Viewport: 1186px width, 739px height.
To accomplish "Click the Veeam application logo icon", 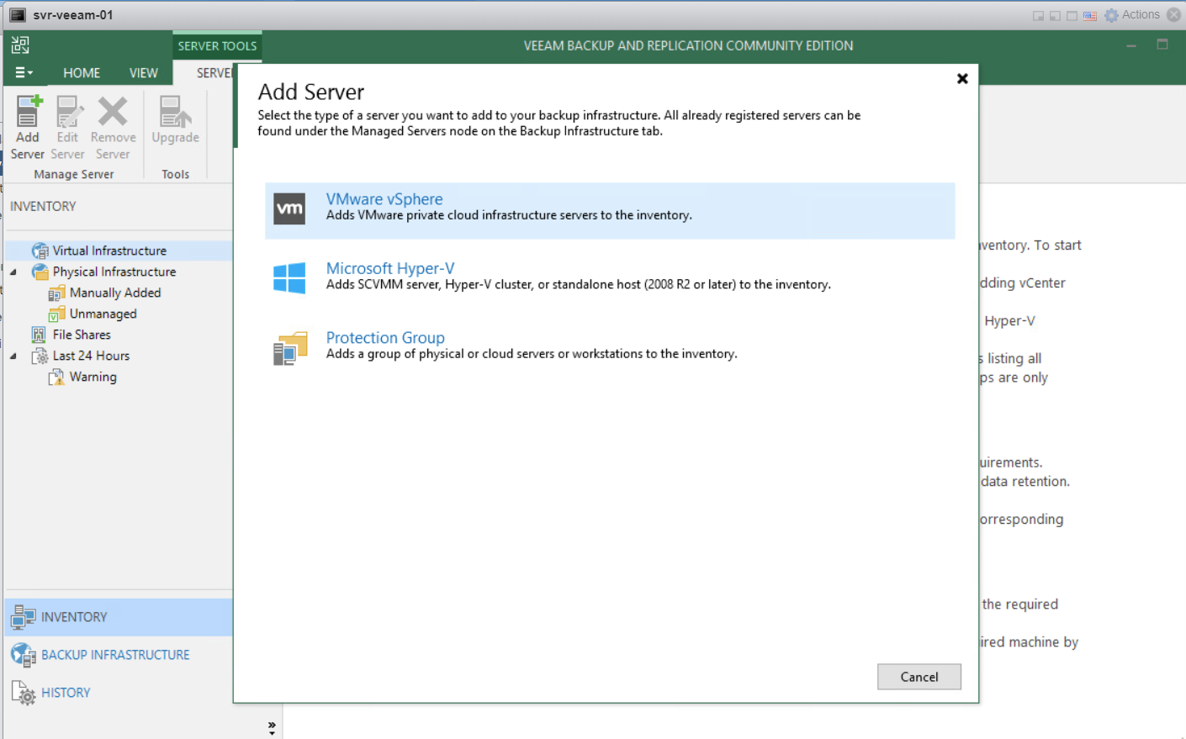I will point(20,45).
